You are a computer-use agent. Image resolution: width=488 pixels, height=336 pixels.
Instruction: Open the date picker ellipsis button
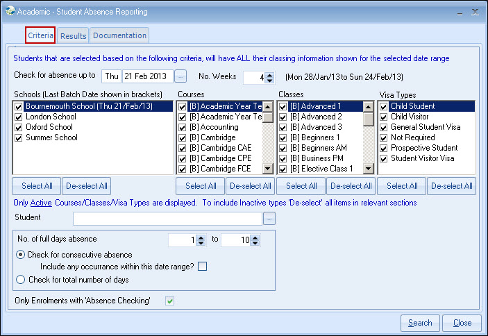tap(180, 77)
